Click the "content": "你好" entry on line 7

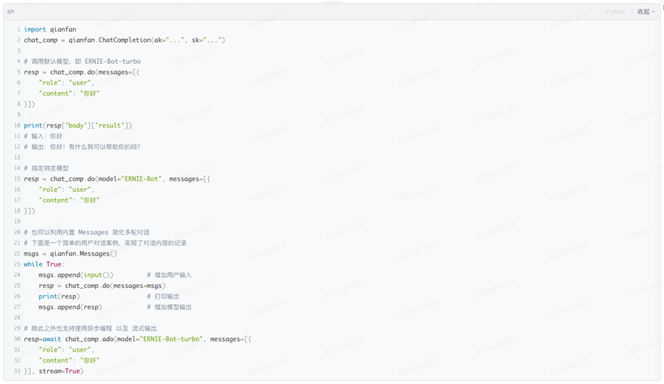coord(69,93)
